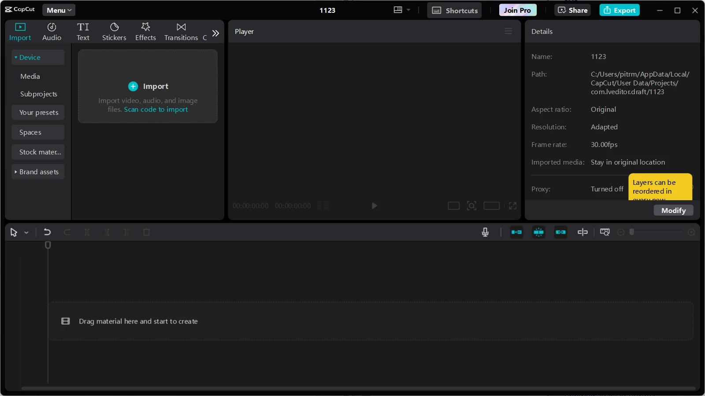Viewport: 705px width, 396px height.
Task: Select the pointer selection tool
Action: 14,232
